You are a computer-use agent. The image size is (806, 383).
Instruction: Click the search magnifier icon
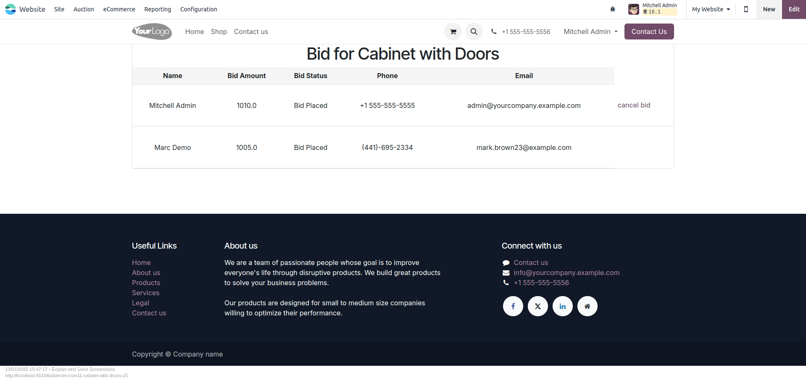(474, 31)
